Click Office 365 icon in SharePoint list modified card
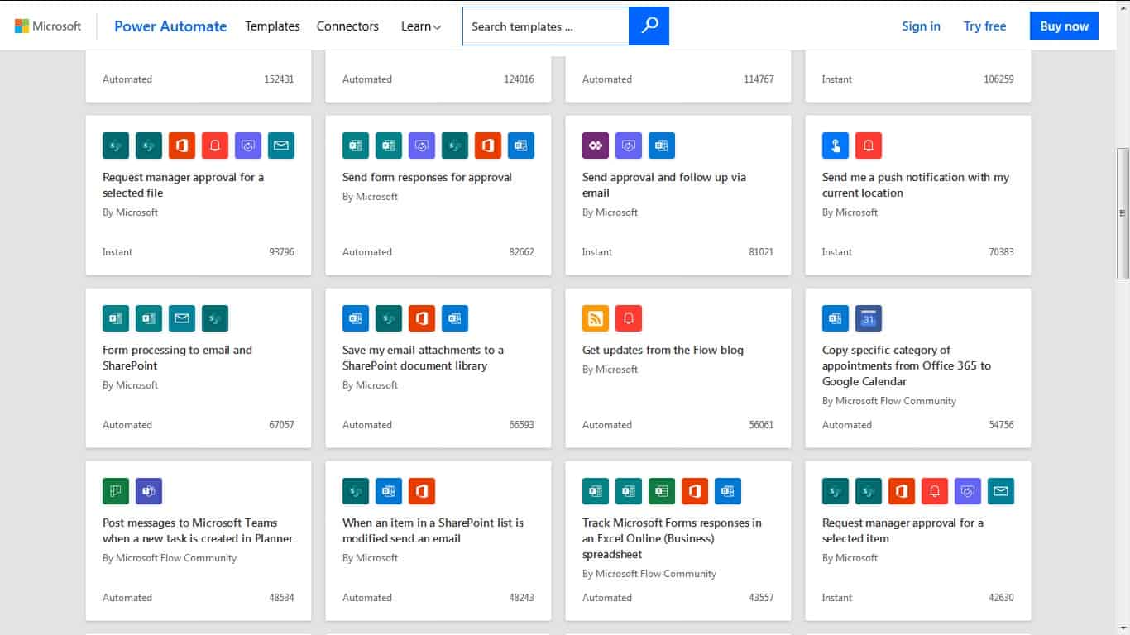The height and width of the screenshot is (635, 1130). click(x=422, y=491)
